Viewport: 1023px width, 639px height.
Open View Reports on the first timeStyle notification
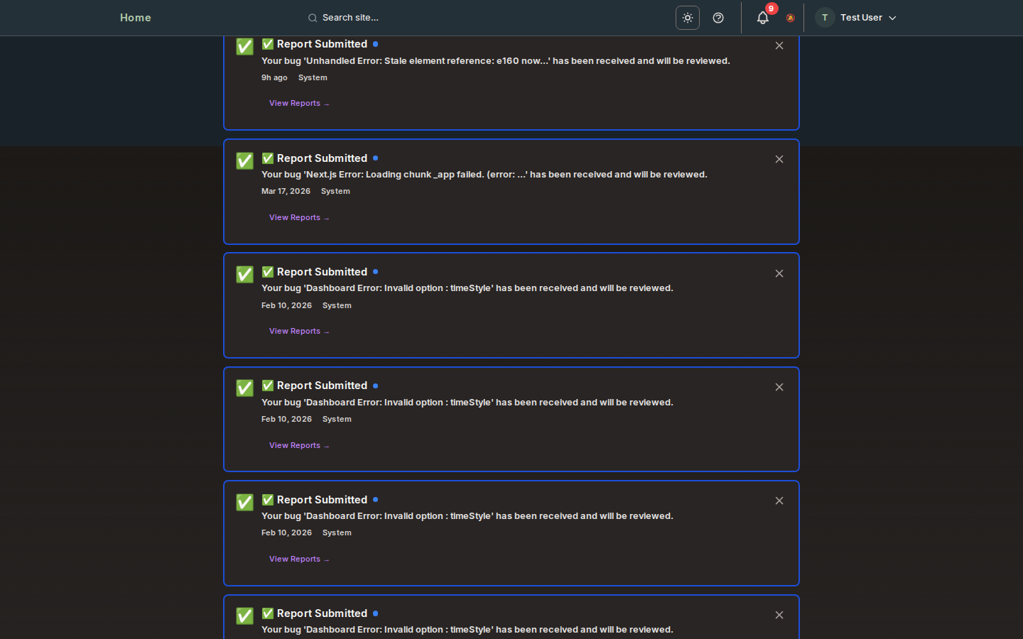tap(298, 331)
